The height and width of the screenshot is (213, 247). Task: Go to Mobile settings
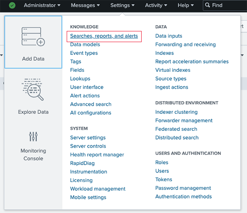88,197
